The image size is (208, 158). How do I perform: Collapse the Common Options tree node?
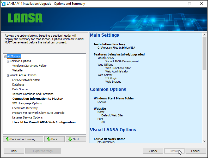click(x=8, y=61)
